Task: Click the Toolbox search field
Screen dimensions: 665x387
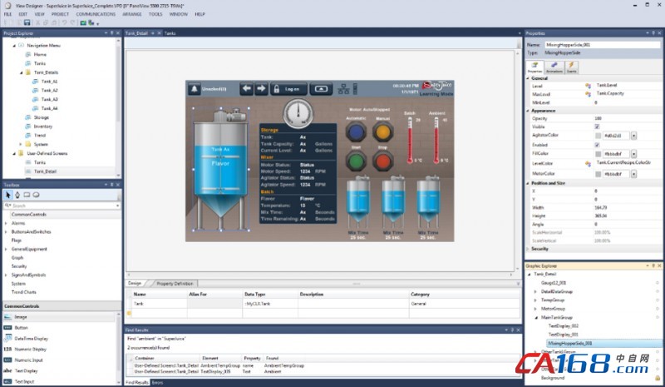Action: 58,205
